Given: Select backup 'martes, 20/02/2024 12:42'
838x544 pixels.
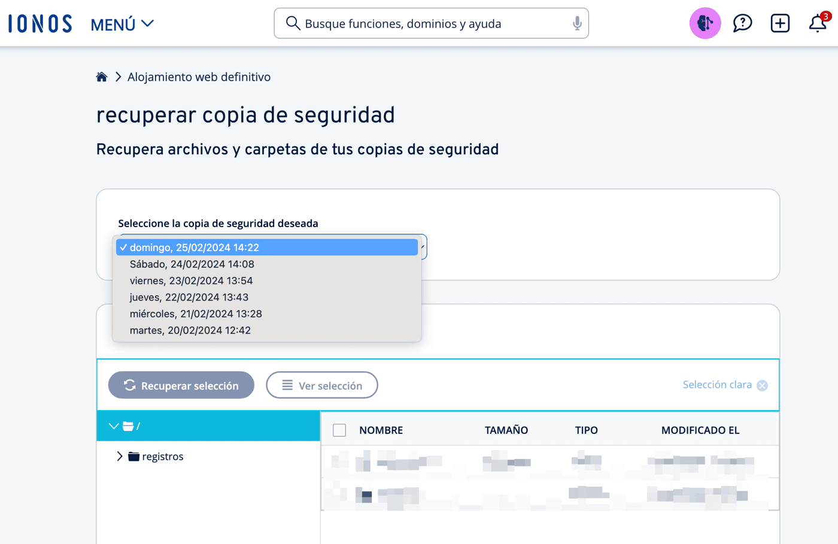Looking at the screenshot, I should (x=267, y=331).
